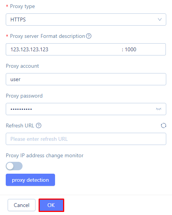The image size is (172, 215).
Task: Confirm with the OK button
Action: tap(51, 205)
